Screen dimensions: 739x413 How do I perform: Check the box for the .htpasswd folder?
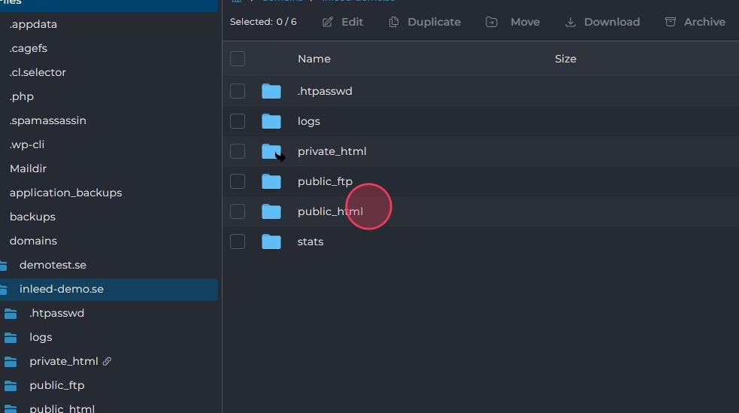tap(238, 91)
